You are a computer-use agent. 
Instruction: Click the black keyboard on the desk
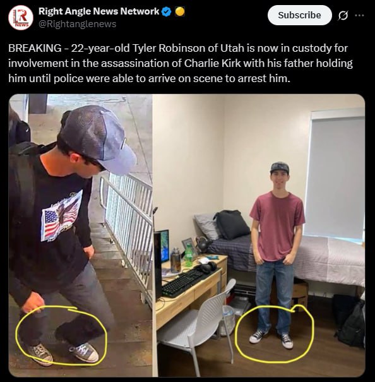point(185,282)
